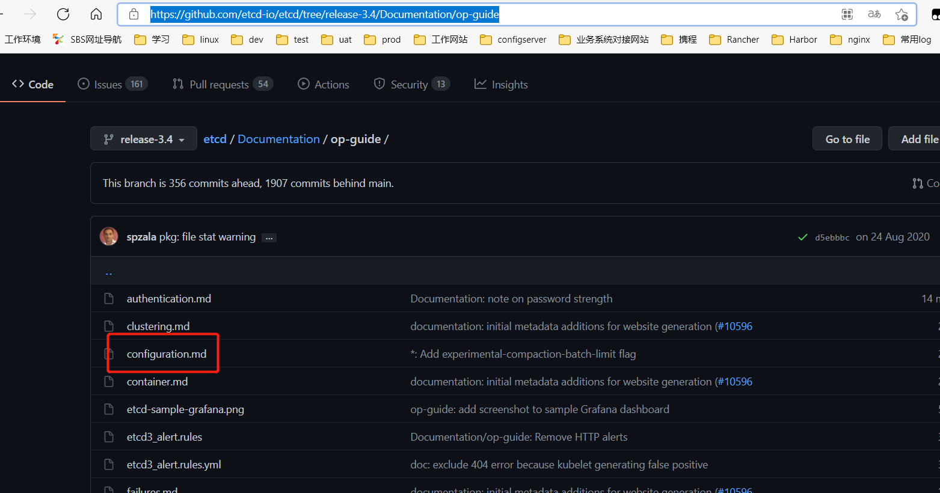Click the Go to file button
The width and height of the screenshot is (940, 493).
(847, 139)
